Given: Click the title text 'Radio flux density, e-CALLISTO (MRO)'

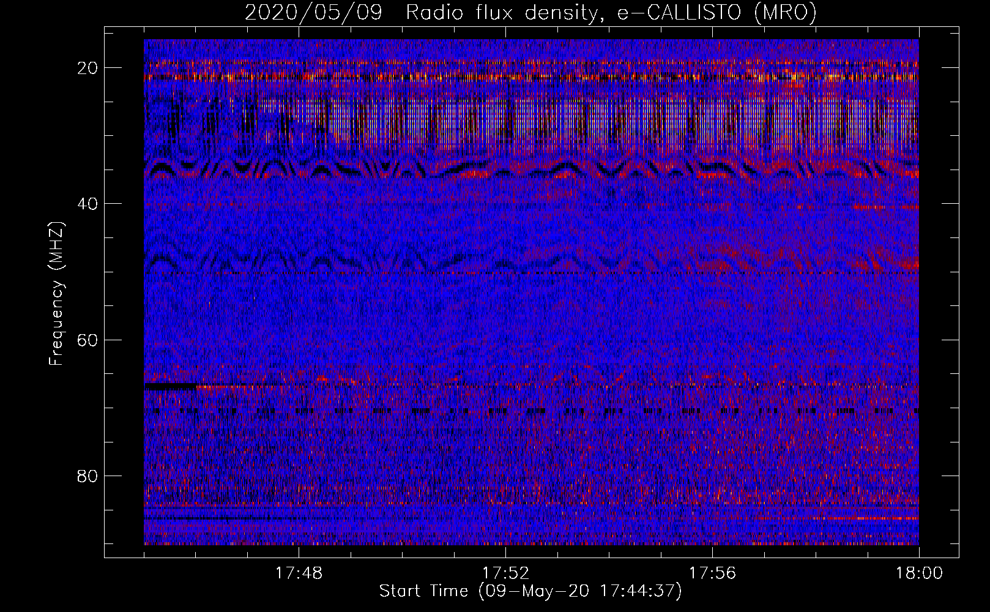Looking at the screenshot, I should tap(611, 12).
